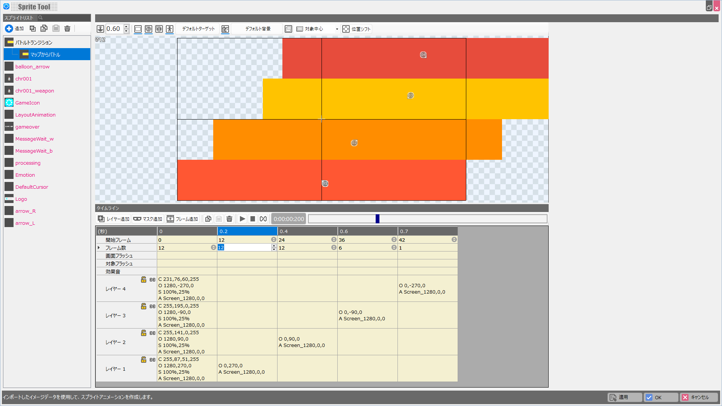Click the レイヤー追加 (add layer) button

(x=114, y=219)
